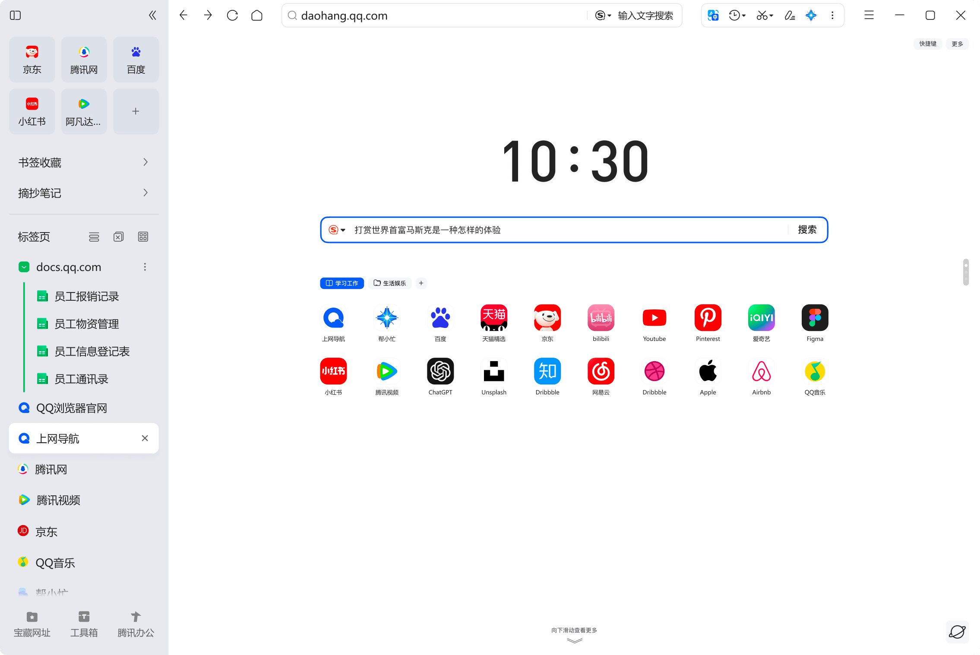Viewport: 980px width, 655px height.
Task: Open the 员工物资管理 tab
Action: point(86,324)
